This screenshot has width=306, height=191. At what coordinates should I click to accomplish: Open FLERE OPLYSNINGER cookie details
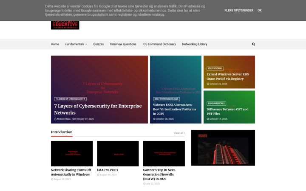(x=239, y=10)
